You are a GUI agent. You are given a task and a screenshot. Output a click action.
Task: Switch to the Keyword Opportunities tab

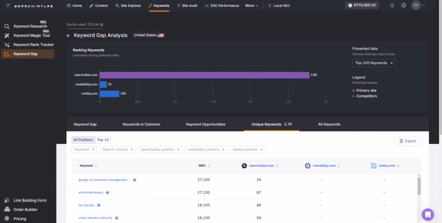(x=205, y=124)
